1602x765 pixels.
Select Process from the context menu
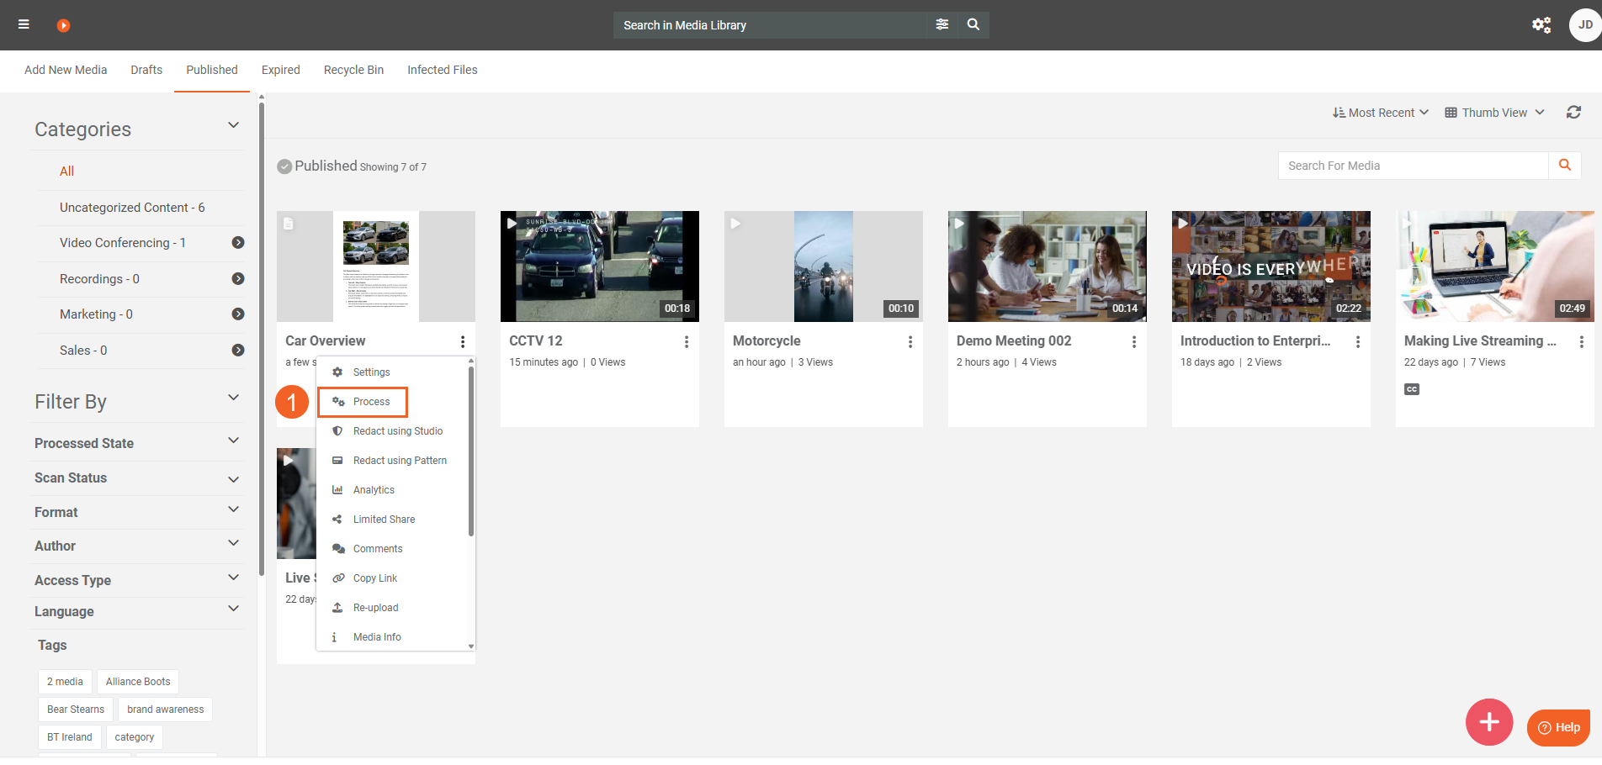(x=371, y=402)
